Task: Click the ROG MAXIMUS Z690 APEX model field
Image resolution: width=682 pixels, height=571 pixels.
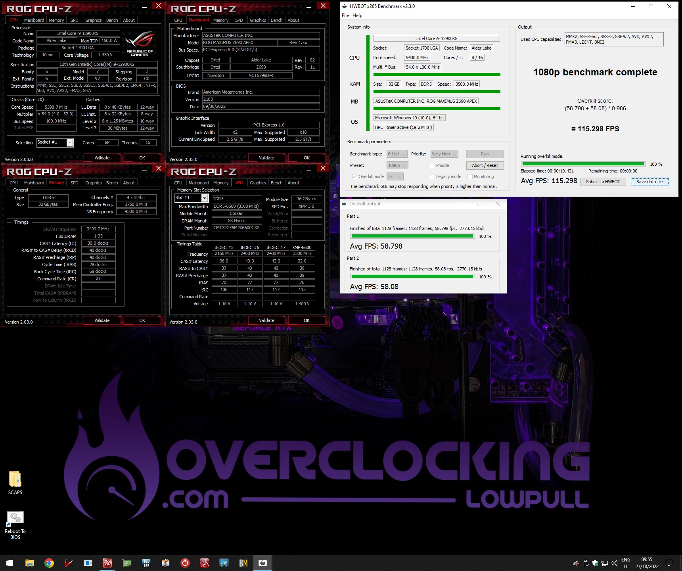Action: tap(239, 42)
